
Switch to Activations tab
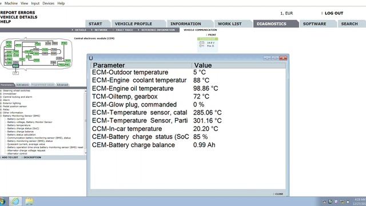pyautogui.click(x=23, y=85)
